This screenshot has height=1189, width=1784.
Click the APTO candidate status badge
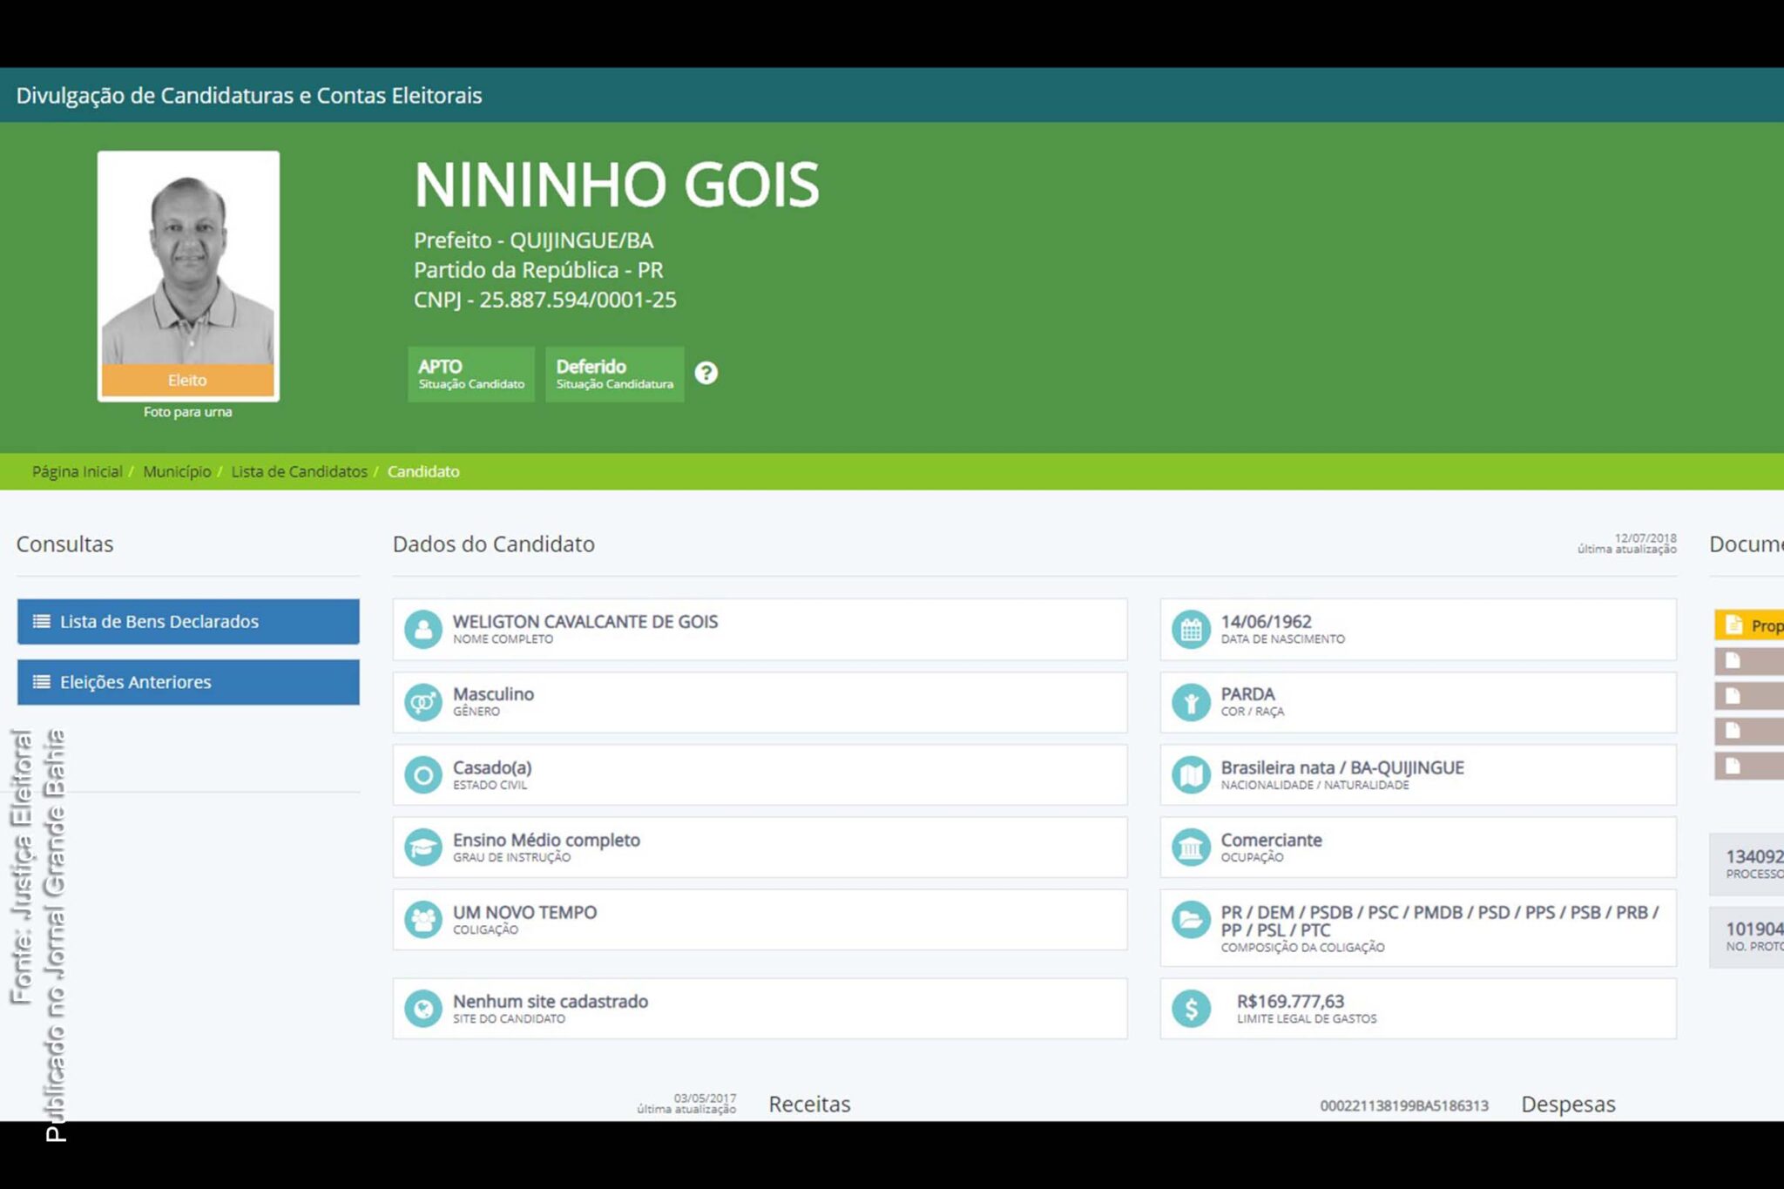(471, 374)
